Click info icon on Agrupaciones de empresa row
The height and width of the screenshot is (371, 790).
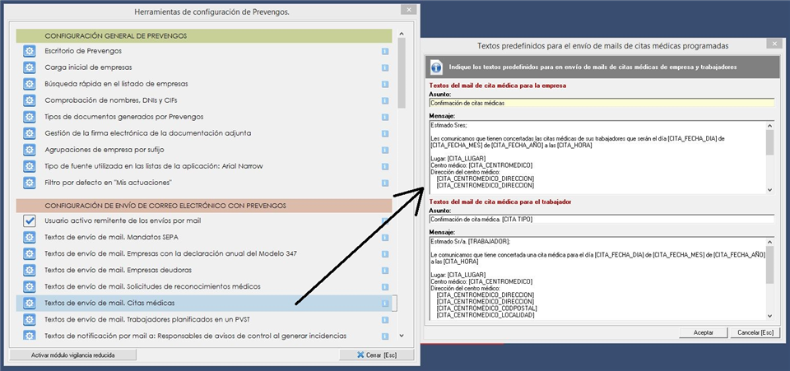pyautogui.click(x=385, y=150)
